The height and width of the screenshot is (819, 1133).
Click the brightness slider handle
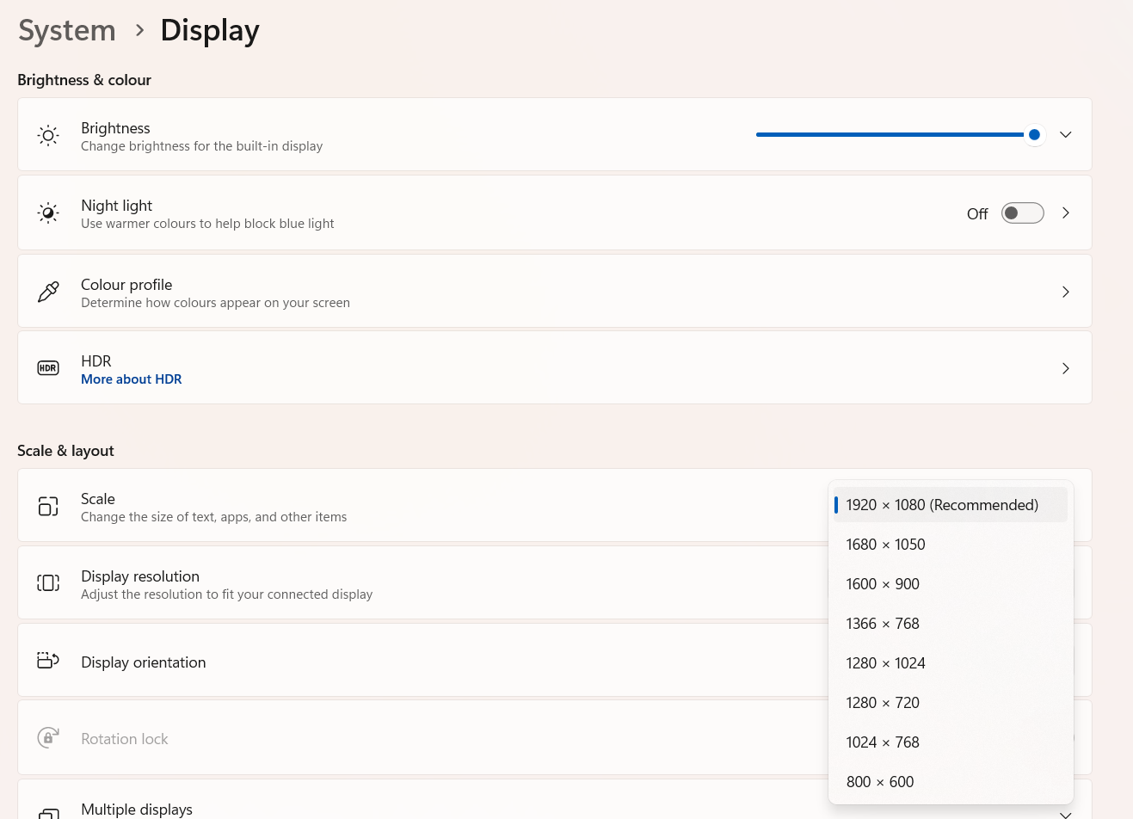[1034, 135]
